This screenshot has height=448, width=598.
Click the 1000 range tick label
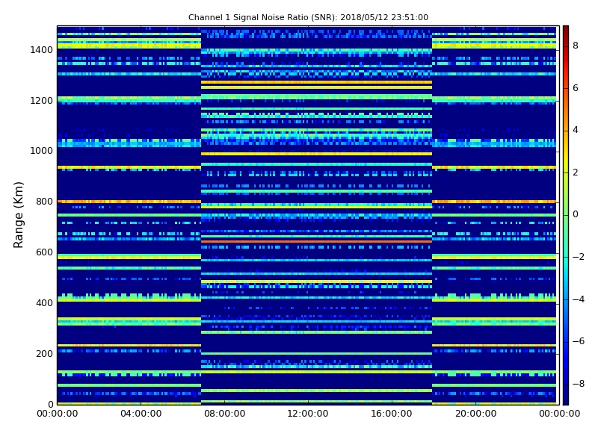coord(42,151)
